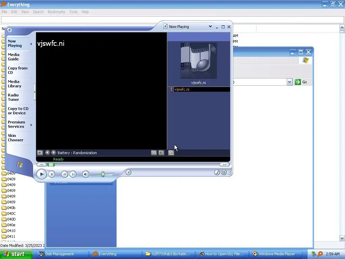Skip to previous track button
This screenshot has height=259, width=345.
click(x=64, y=174)
